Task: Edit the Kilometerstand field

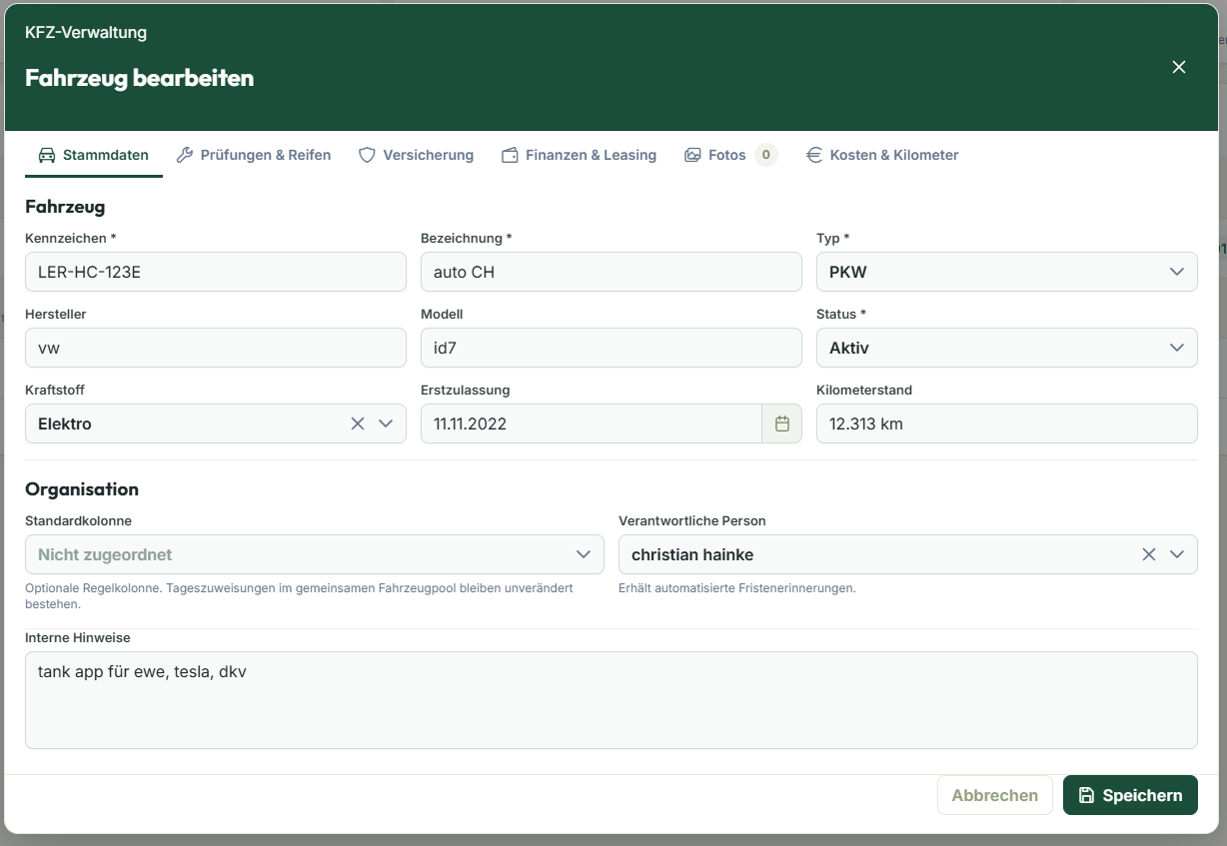Action: [1007, 423]
